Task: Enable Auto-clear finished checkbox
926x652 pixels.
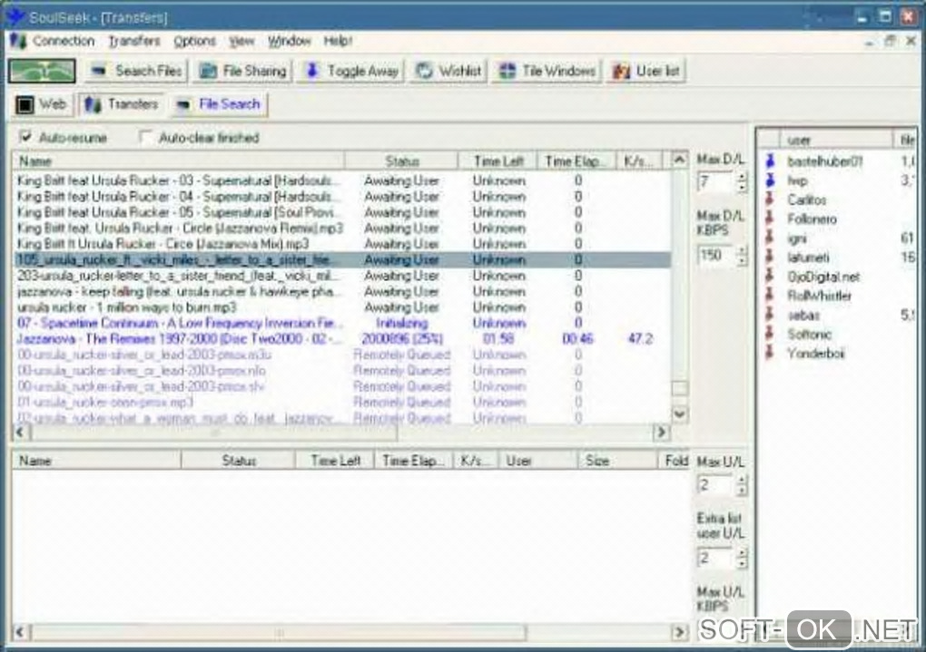Action: [x=145, y=137]
